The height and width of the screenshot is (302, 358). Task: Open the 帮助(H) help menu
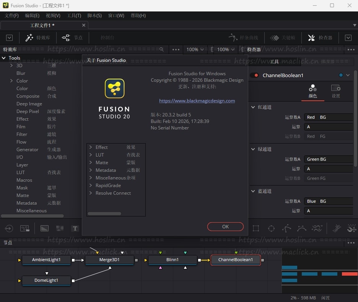[138, 16]
